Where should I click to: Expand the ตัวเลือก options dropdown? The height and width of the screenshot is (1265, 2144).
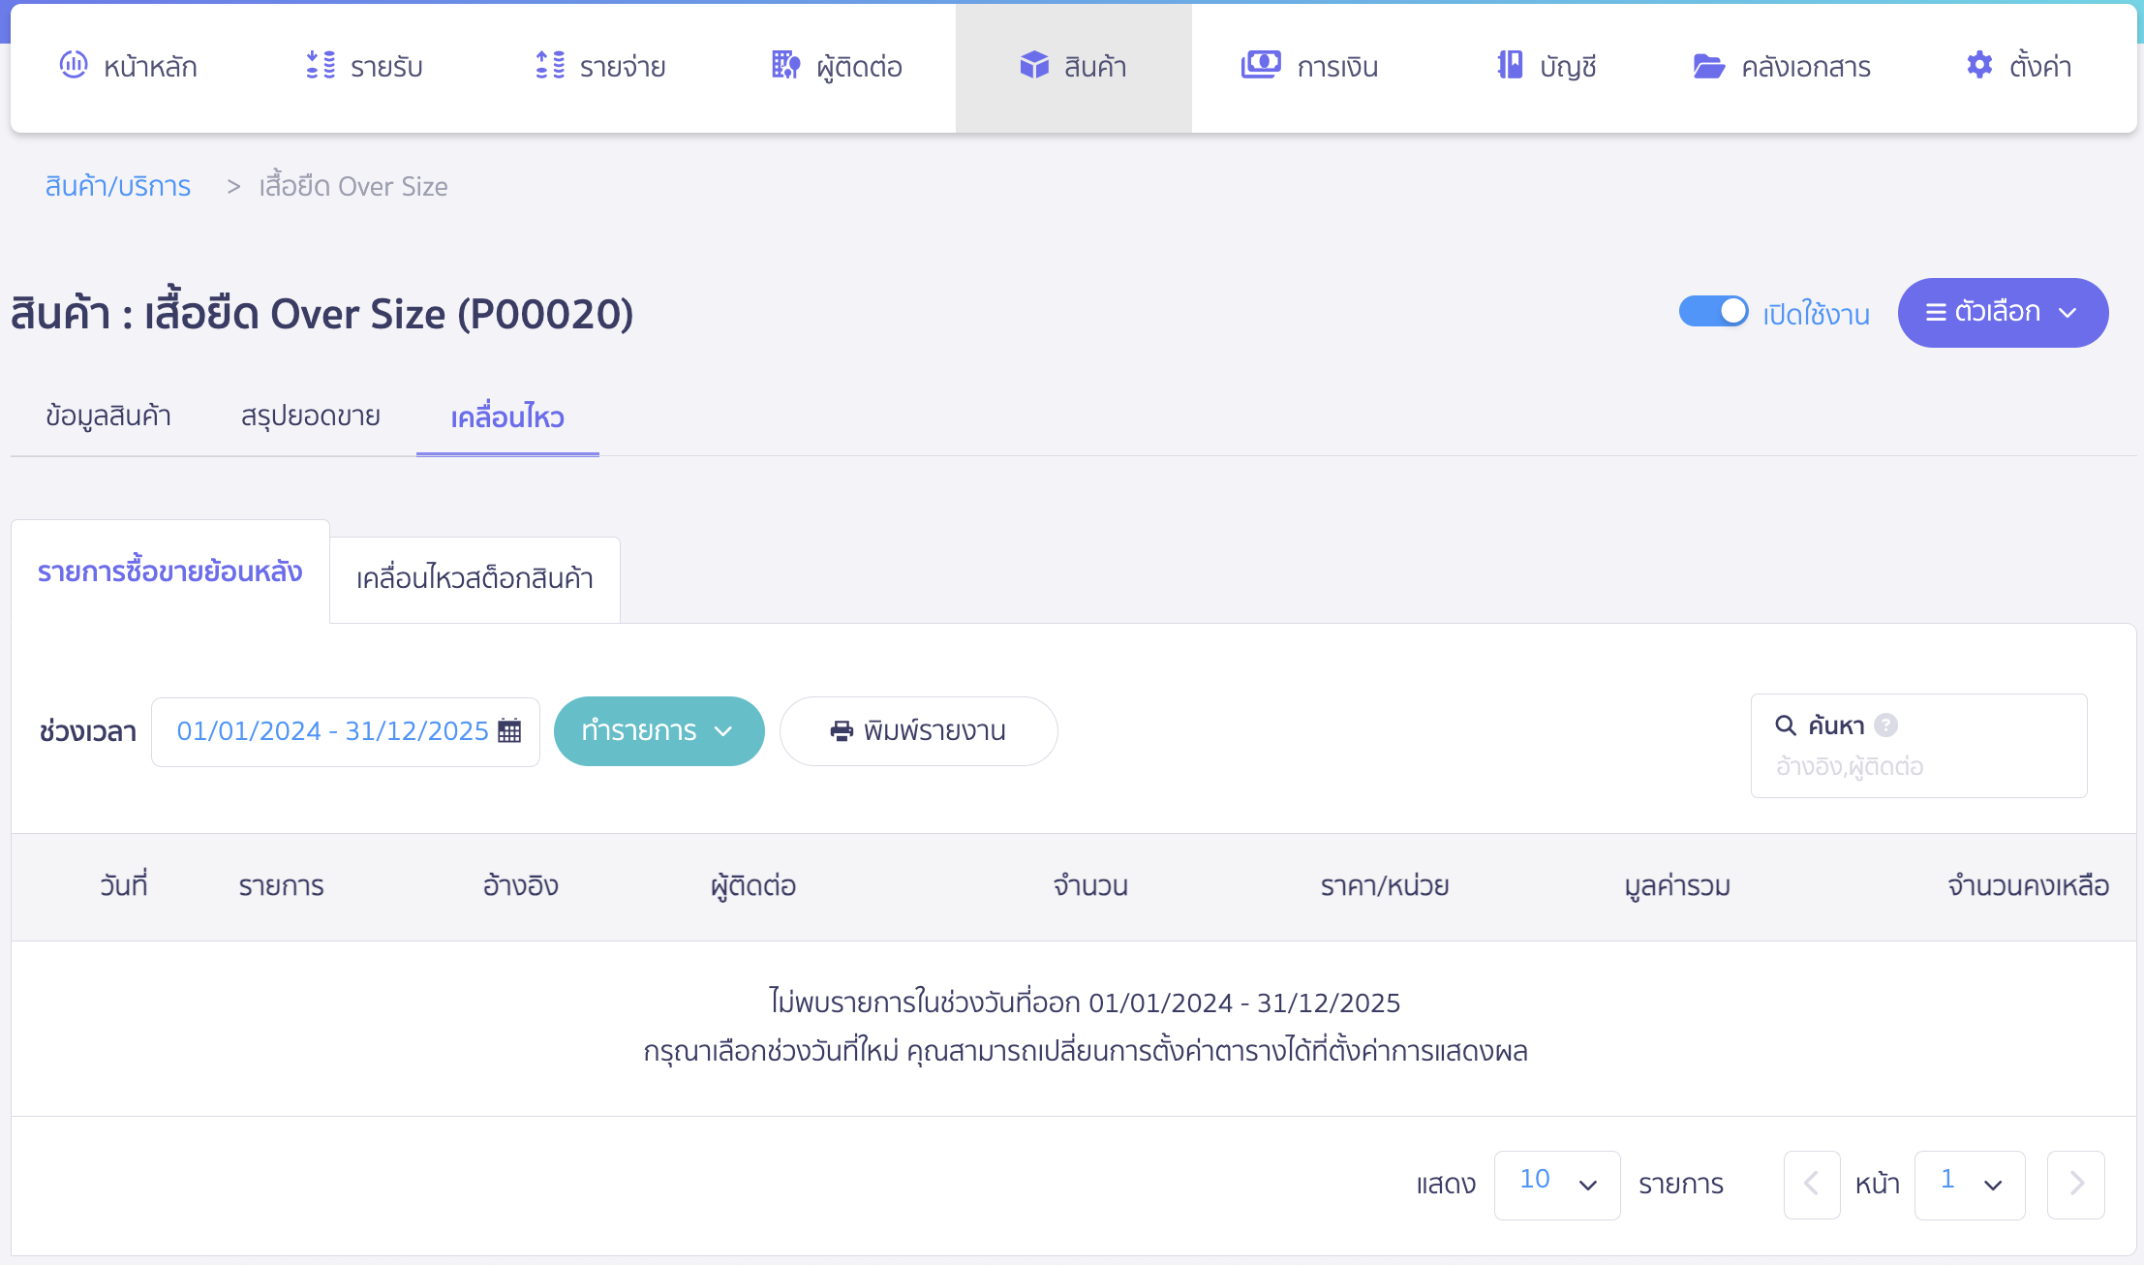click(x=2002, y=312)
